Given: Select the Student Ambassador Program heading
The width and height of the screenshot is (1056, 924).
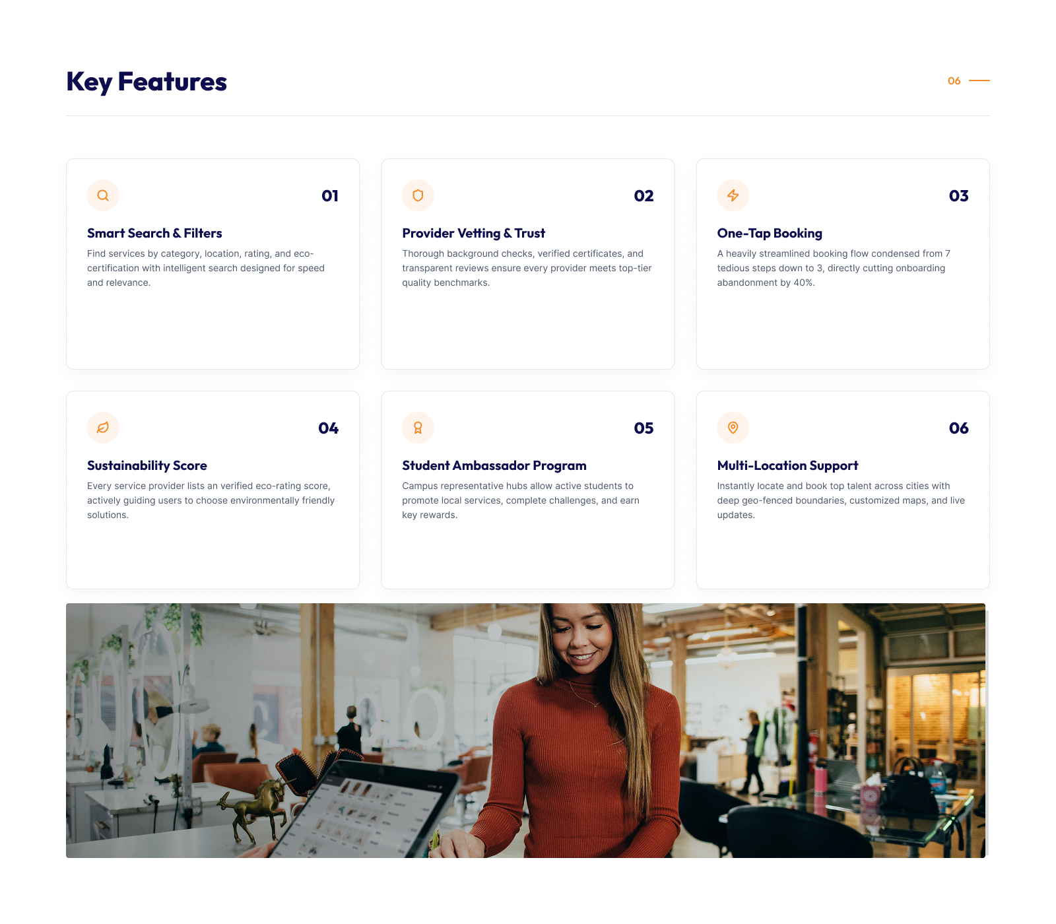Looking at the screenshot, I should tap(494, 465).
